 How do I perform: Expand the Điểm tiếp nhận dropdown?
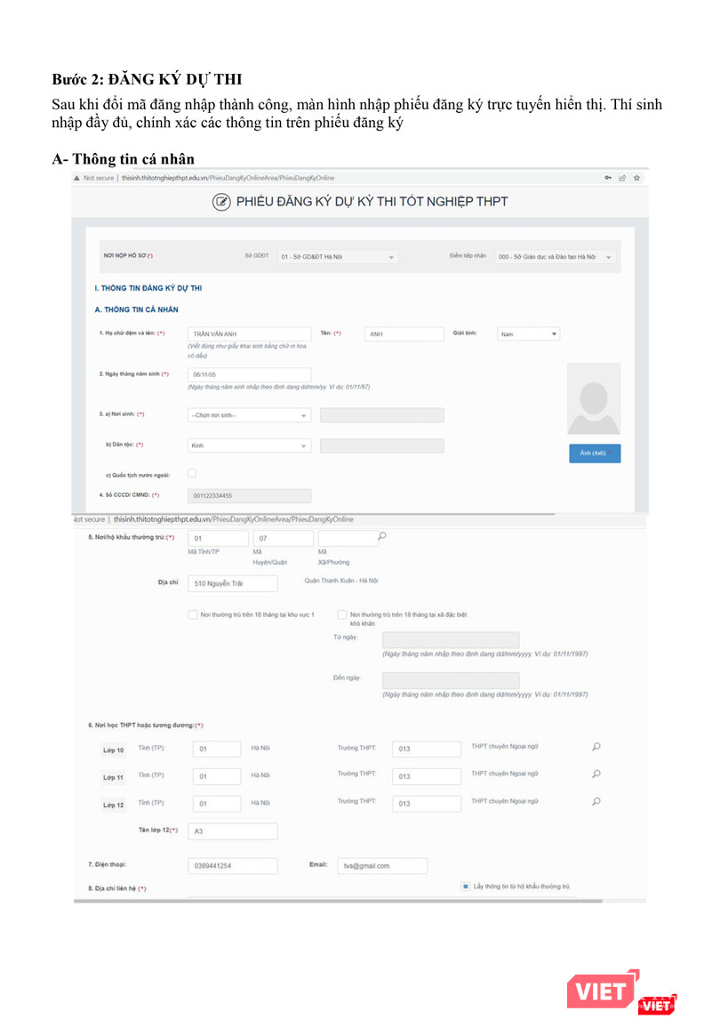pyautogui.click(x=556, y=257)
